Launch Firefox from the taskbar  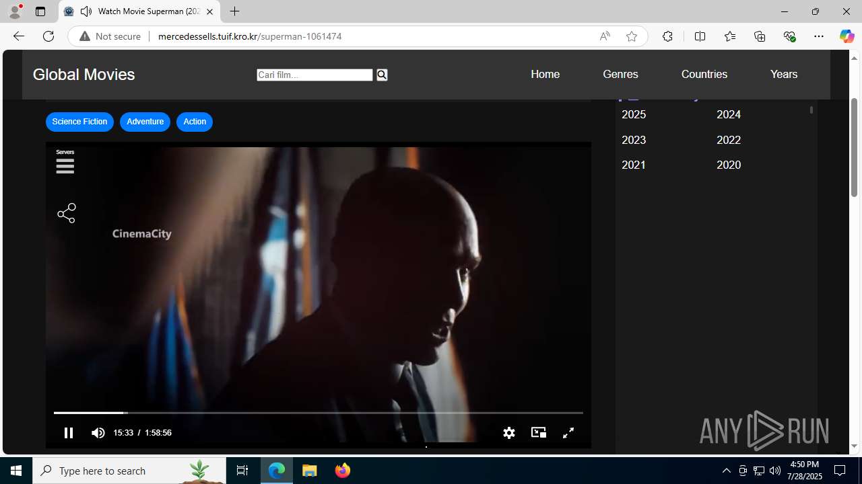tap(342, 471)
